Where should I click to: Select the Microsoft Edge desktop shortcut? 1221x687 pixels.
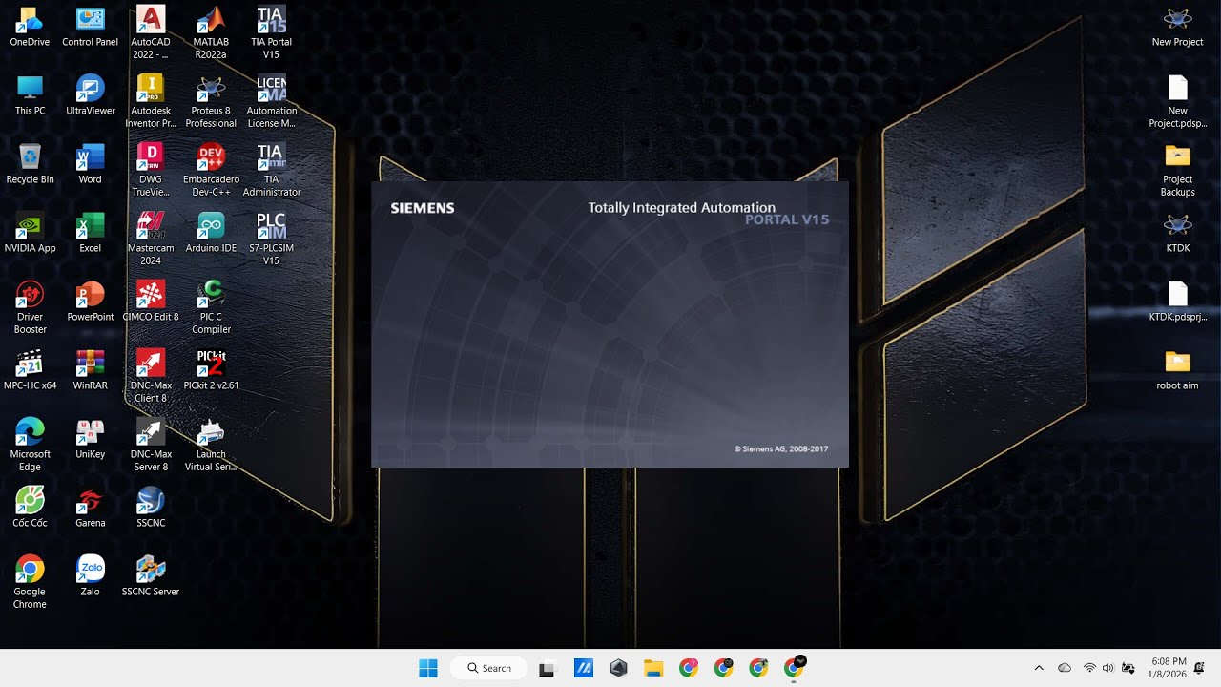pyautogui.click(x=30, y=445)
